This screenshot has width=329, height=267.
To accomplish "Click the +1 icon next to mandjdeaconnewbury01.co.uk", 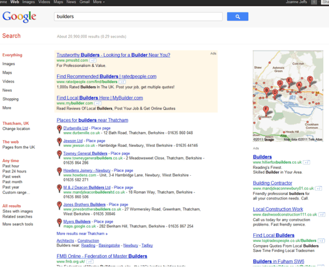I will coord(318,188).
